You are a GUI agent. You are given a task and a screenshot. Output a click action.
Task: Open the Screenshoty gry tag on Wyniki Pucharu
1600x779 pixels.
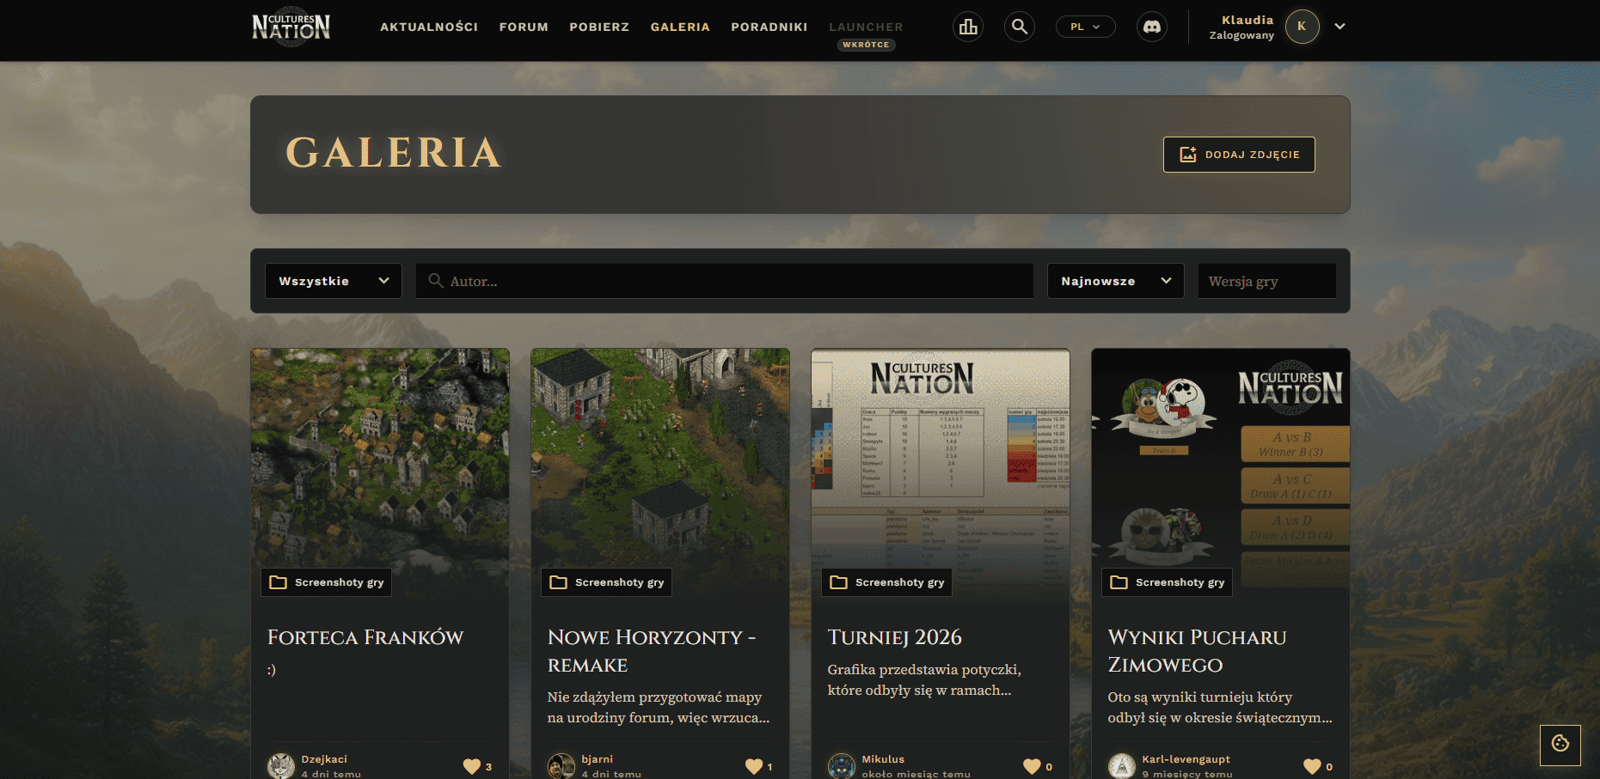(x=1168, y=582)
